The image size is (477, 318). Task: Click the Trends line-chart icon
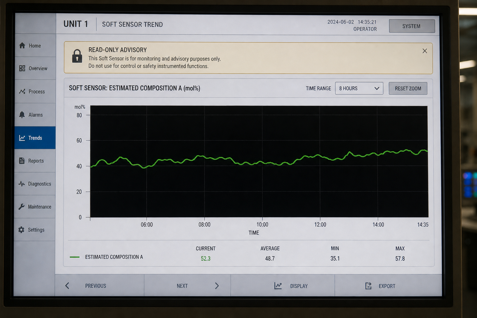pos(22,138)
